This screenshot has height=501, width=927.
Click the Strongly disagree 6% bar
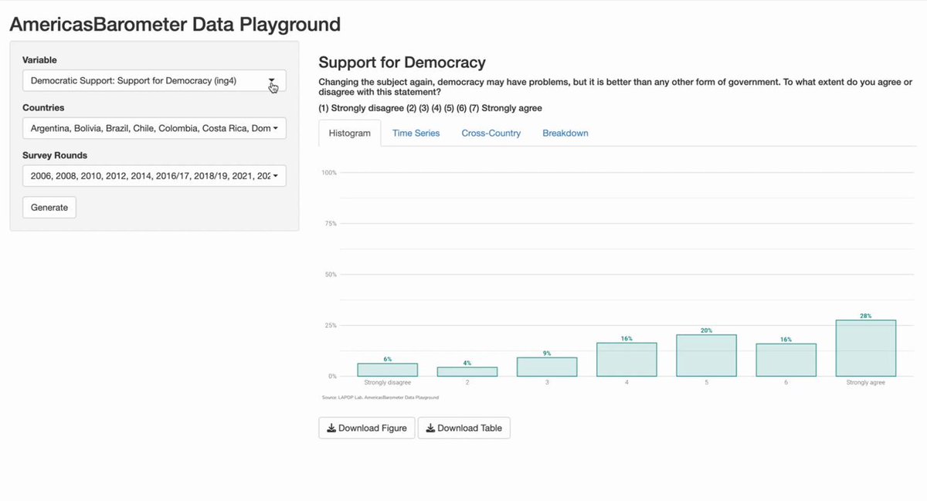coord(387,370)
